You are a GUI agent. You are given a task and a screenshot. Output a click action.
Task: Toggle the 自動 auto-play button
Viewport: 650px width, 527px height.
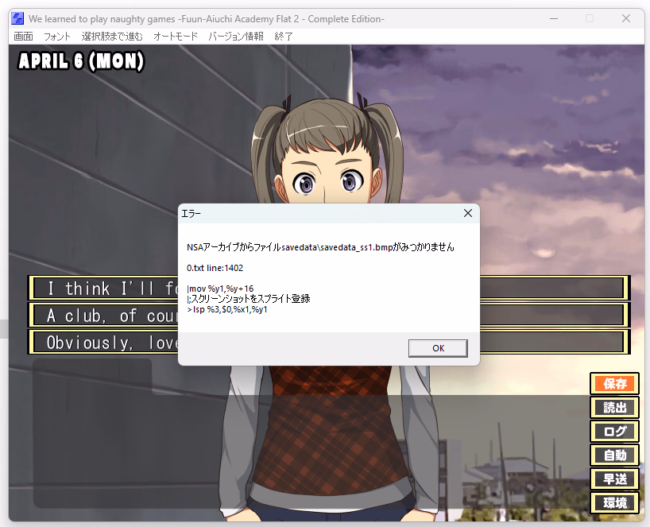pos(615,455)
